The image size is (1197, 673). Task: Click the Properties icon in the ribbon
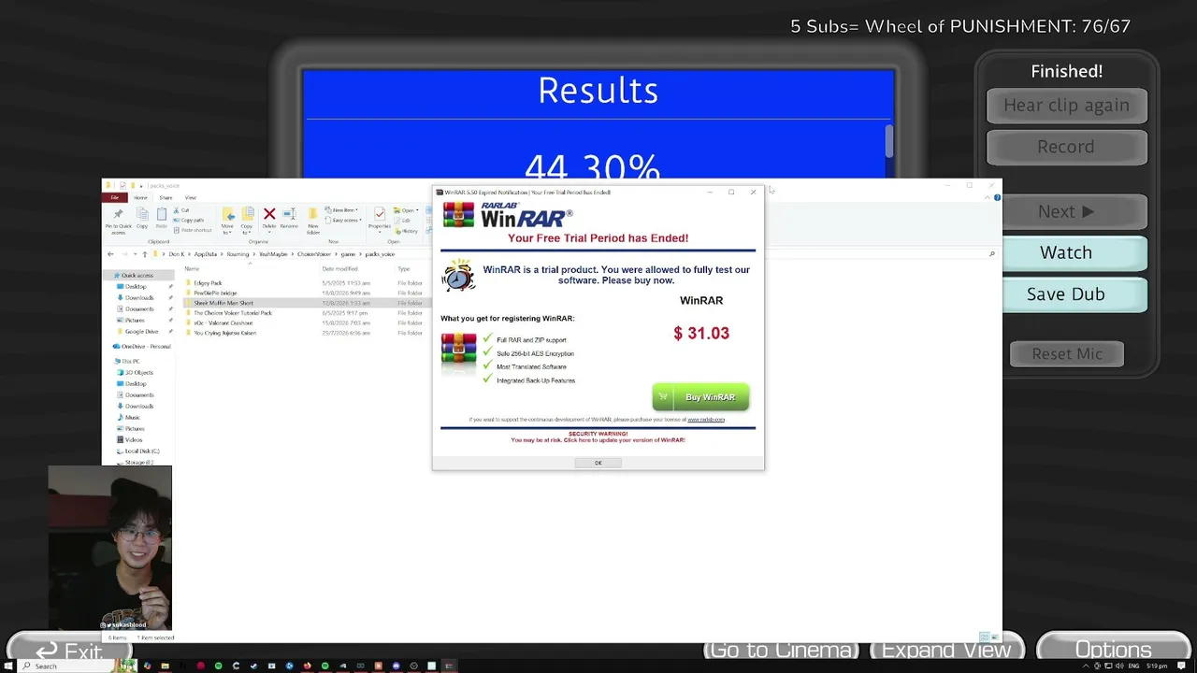380,219
